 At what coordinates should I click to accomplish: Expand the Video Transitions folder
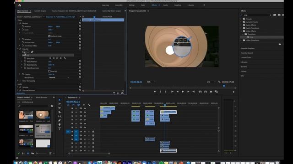(241, 40)
